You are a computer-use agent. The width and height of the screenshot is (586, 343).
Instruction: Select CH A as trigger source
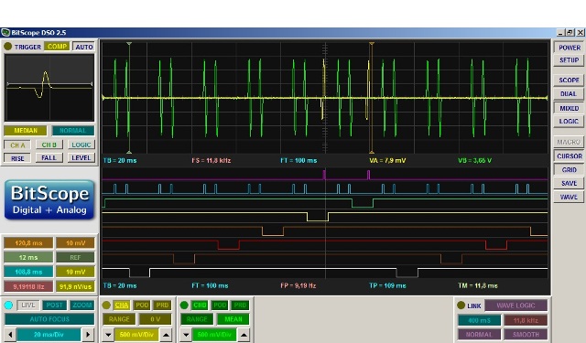(x=17, y=145)
